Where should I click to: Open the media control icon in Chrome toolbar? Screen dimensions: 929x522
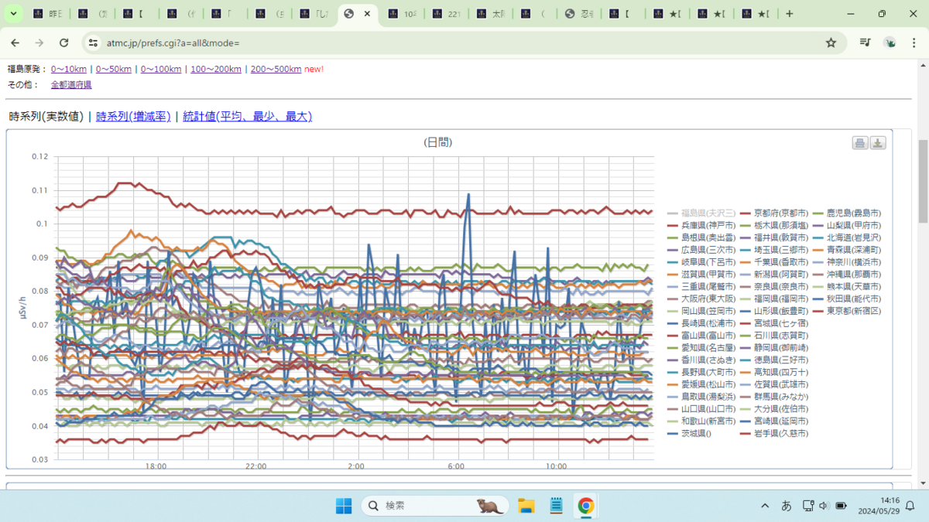point(866,43)
